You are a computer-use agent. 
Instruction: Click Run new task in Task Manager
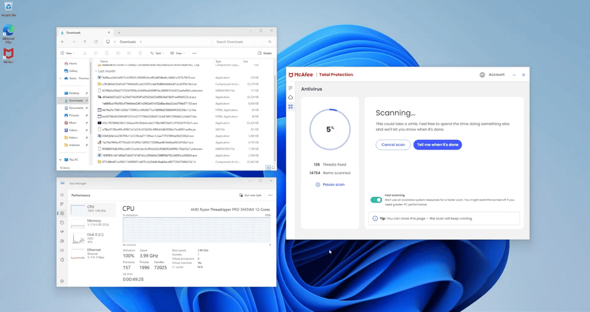click(250, 196)
